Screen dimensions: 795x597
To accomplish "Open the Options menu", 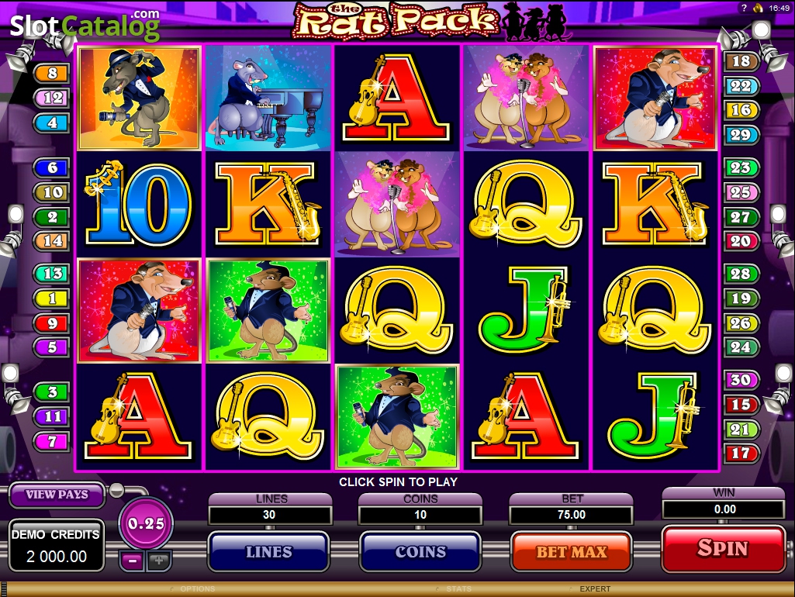I will coord(197,589).
